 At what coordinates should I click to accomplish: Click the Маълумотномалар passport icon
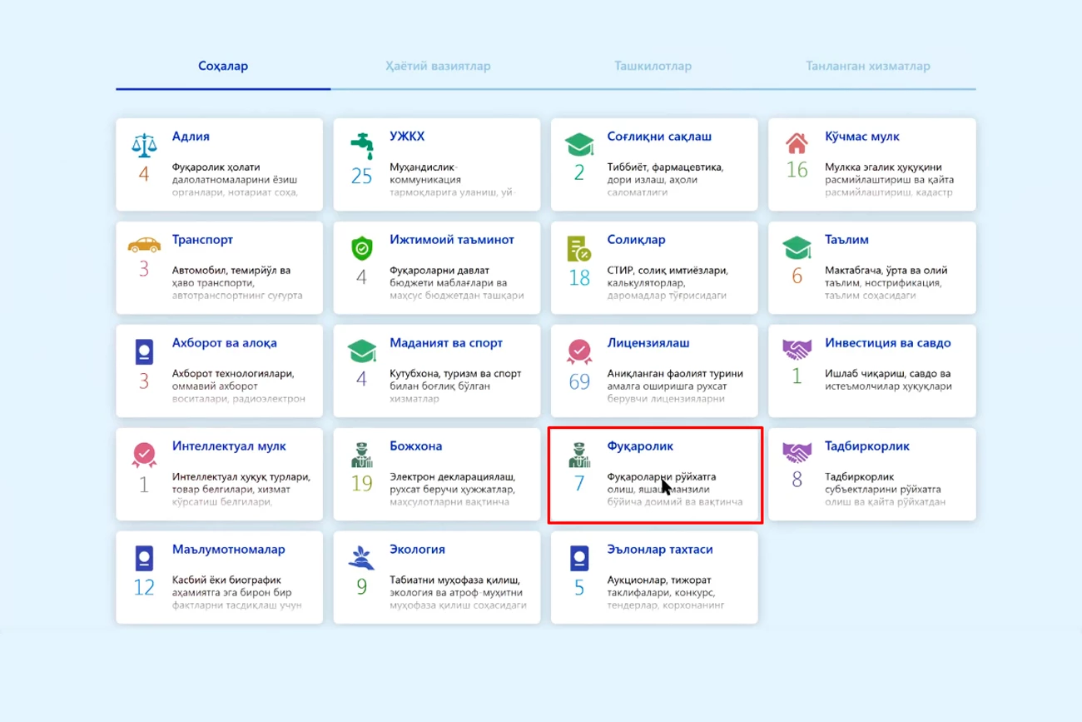[144, 558]
